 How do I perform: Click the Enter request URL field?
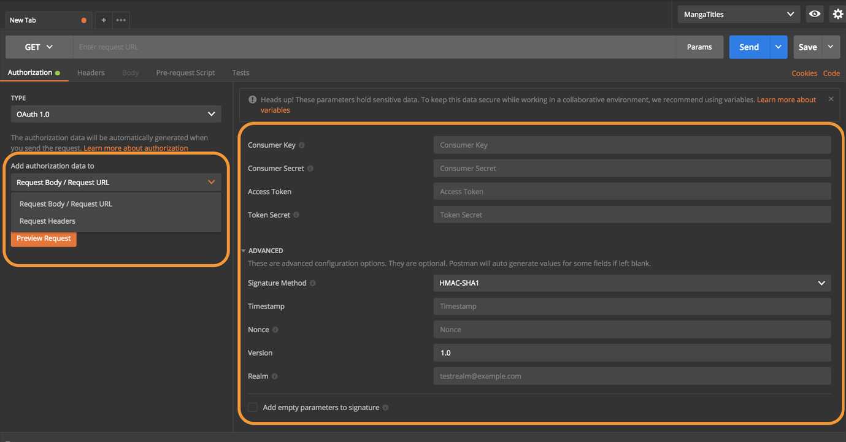point(374,47)
